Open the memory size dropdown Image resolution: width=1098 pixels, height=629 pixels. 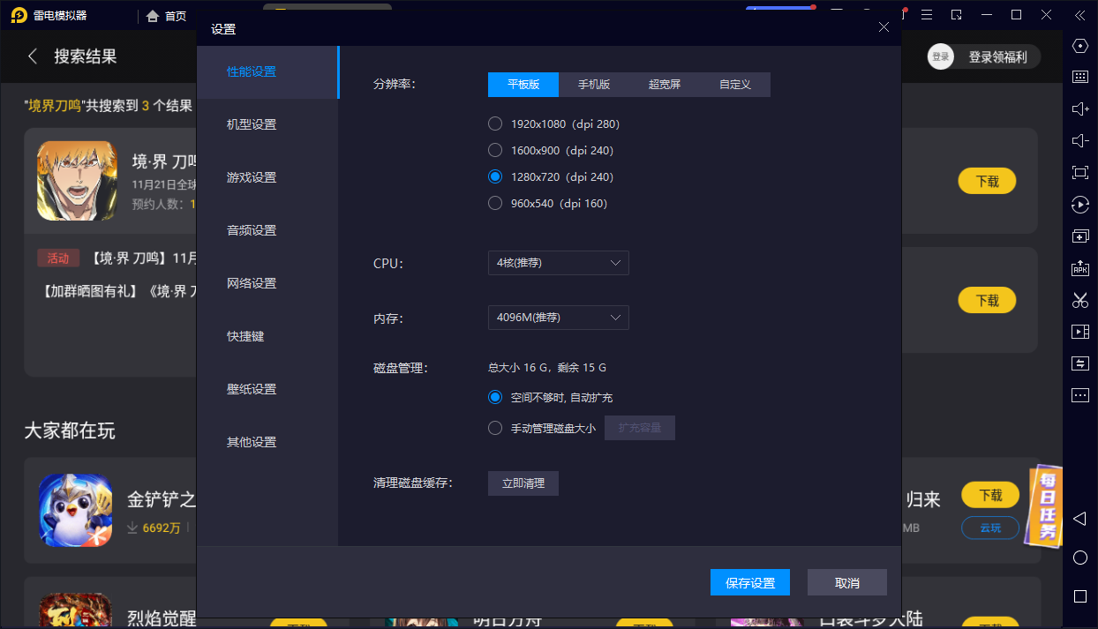(x=558, y=318)
